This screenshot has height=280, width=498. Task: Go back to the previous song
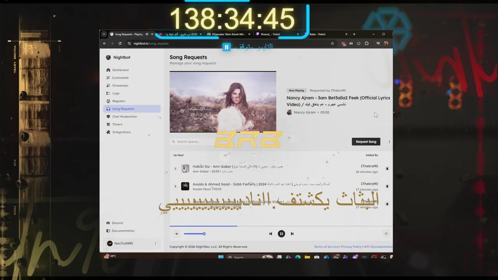[270, 234]
